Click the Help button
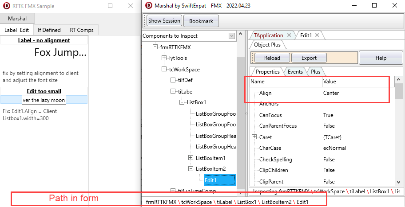Image resolution: width=405 pixels, height=207 pixels. tap(381, 58)
